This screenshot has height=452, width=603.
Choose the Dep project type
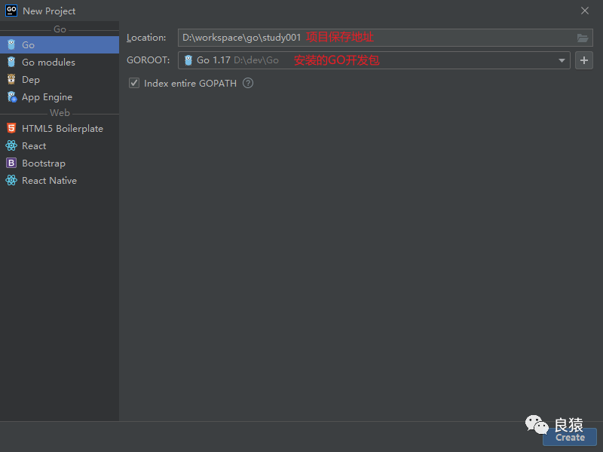pyautogui.click(x=60, y=80)
